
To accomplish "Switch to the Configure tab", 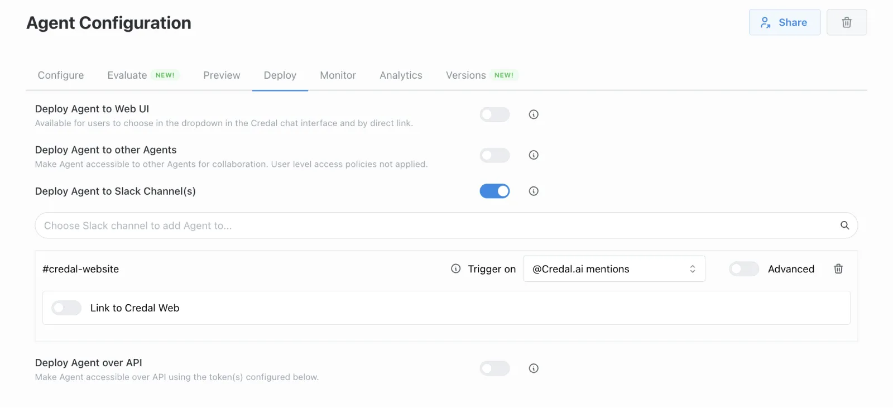I will pyautogui.click(x=61, y=75).
